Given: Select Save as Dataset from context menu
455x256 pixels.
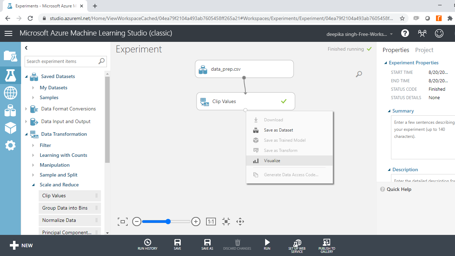Looking at the screenshot, I should pos(289,130).
